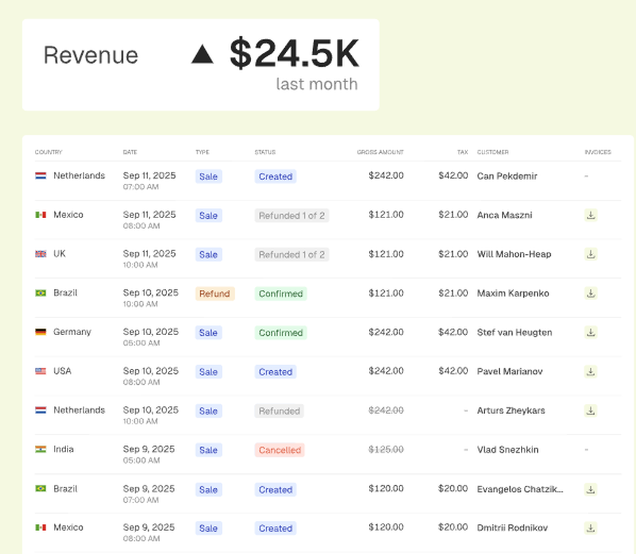Screen dimensions: 636x554
Task: Click the Cancelled status badge
Action: click(280, 450)
